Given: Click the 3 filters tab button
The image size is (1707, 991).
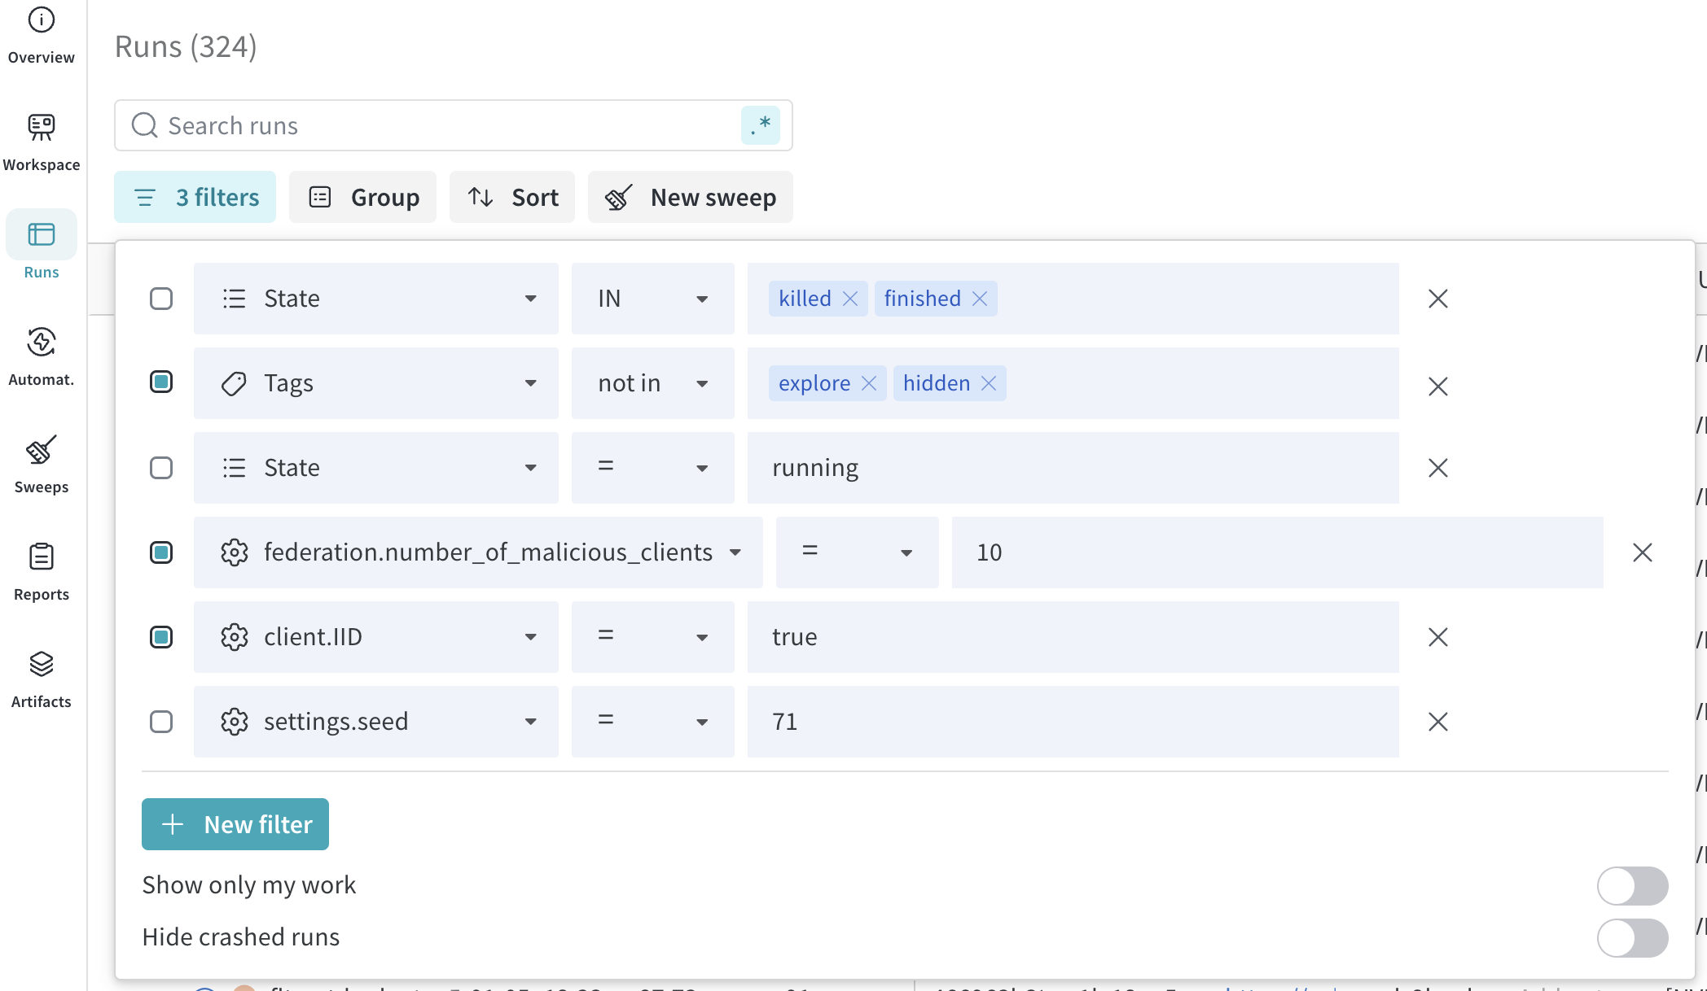Looking at the screenshot, I should click(x=195, y=197).
